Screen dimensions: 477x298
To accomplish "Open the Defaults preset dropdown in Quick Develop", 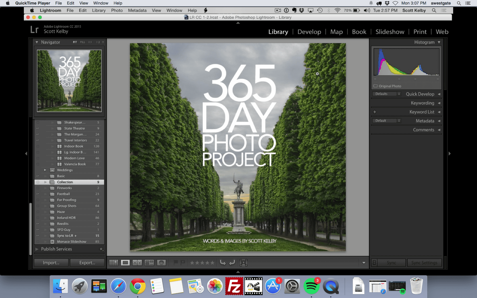I will [x=386, y=94].
